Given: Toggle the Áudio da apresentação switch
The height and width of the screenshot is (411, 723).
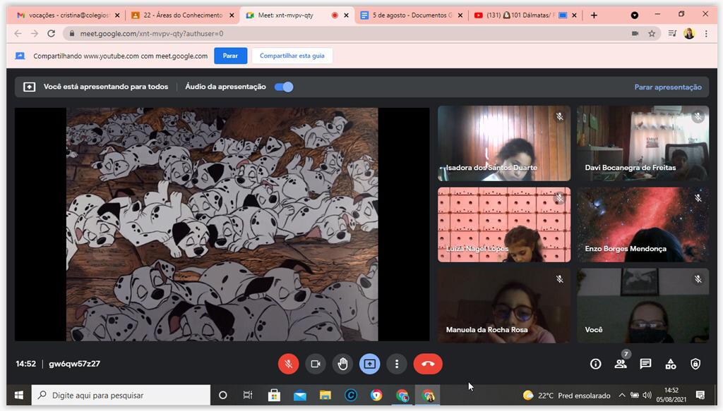Looking at the screenshot, I should (284, 87).
